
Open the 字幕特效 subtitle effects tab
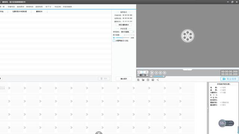(11, 7)
